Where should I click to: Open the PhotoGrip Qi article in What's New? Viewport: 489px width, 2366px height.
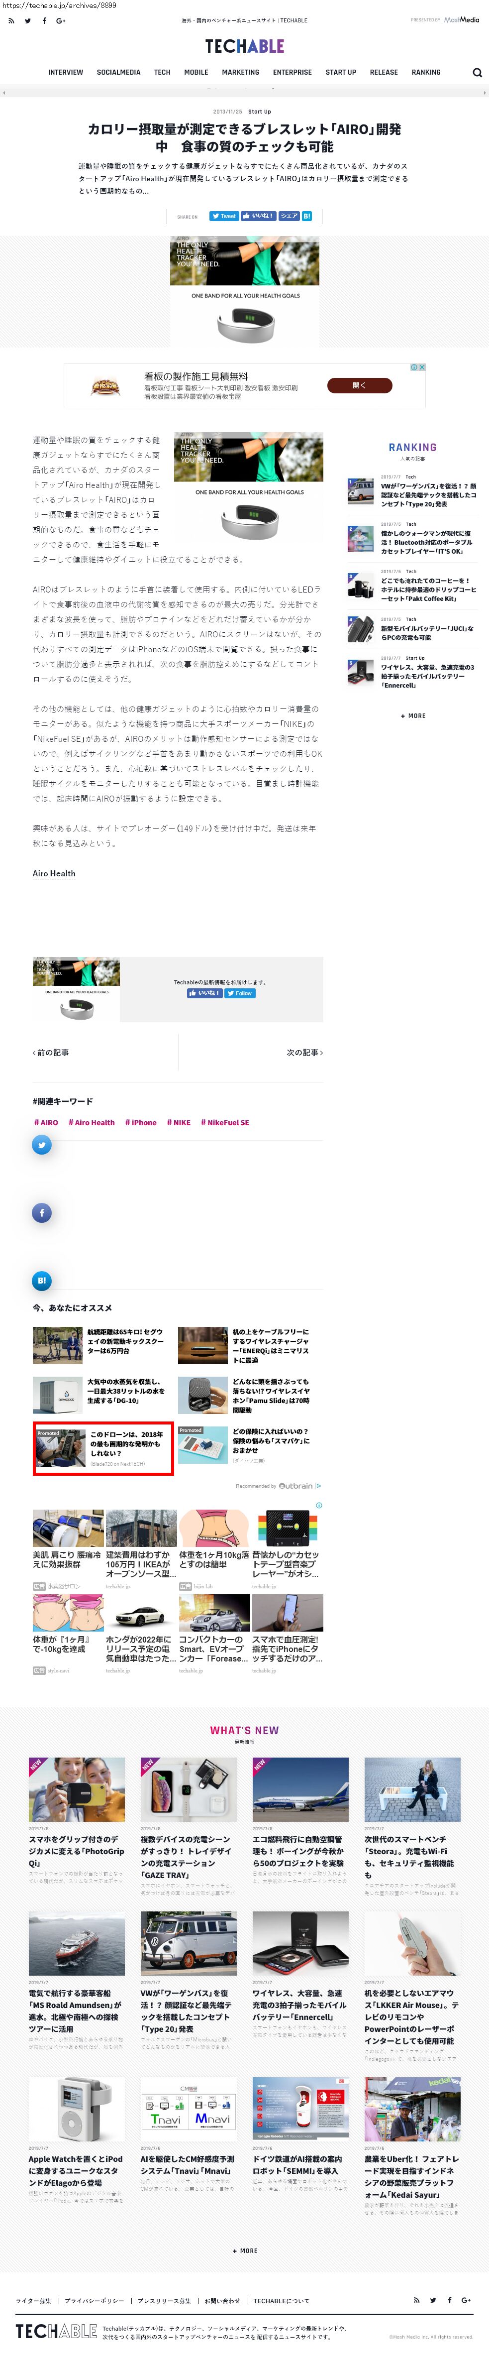(76, 1850)
